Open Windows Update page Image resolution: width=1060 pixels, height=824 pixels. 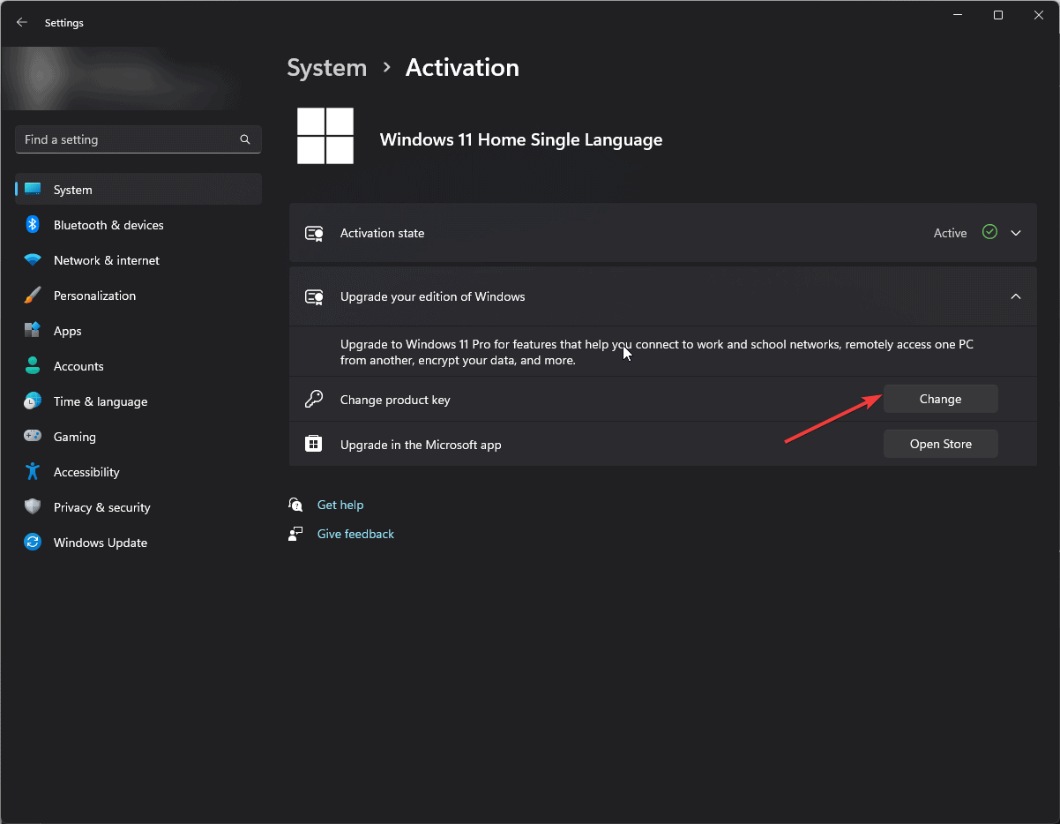(138, 543)
